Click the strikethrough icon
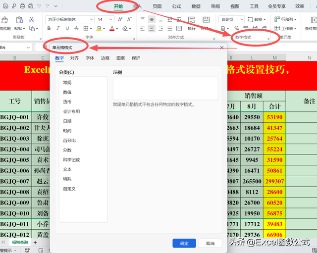The width and height of the screenshot is (317, 253). 76,29
